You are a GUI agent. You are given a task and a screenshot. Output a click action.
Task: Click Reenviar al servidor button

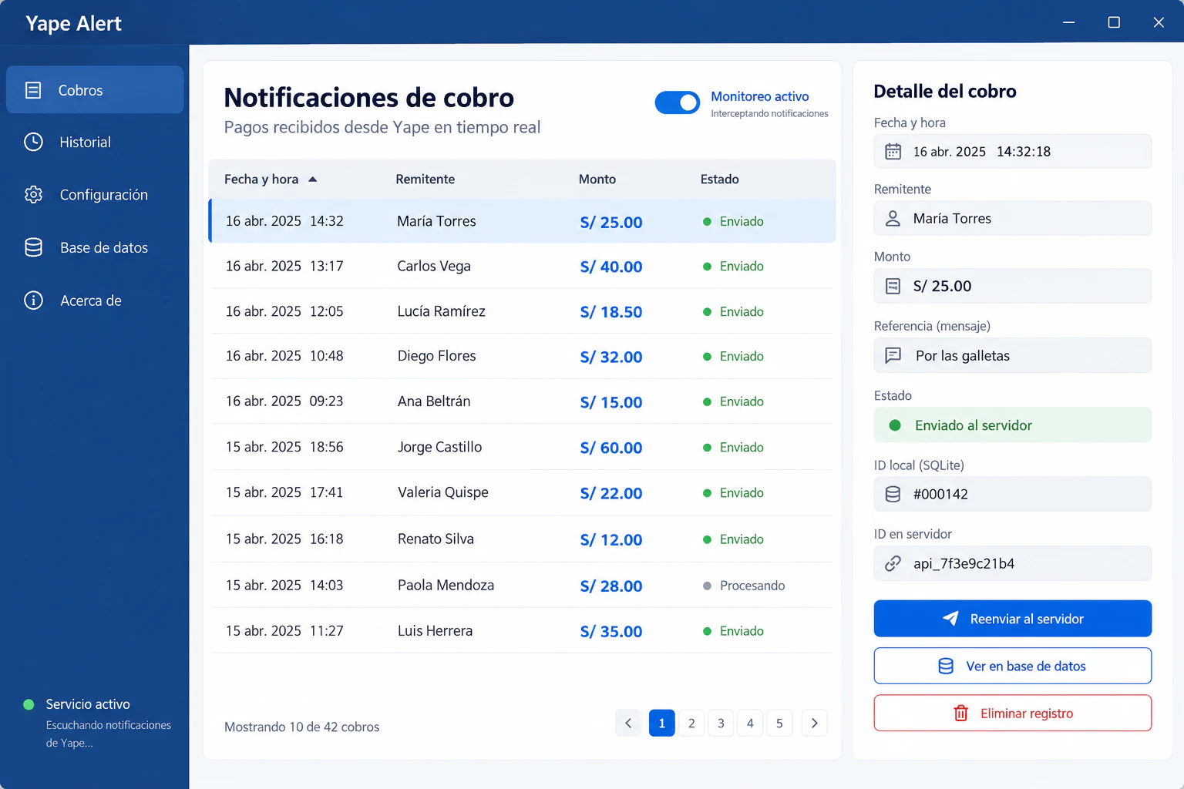click(1012, 619)
